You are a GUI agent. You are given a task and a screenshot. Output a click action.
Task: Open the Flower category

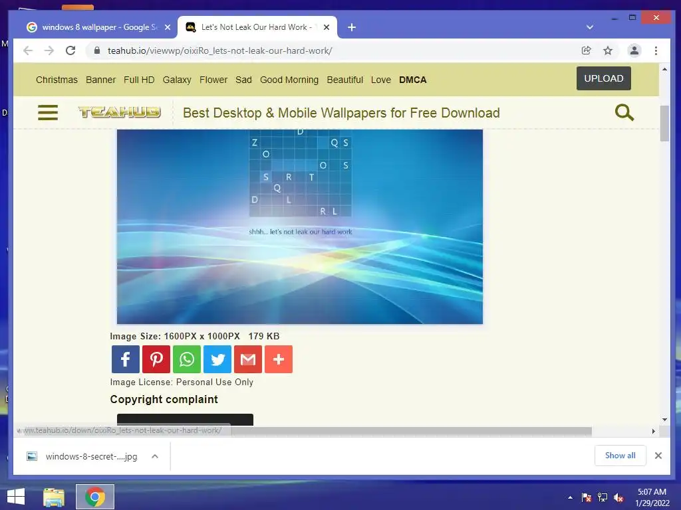(213, 80)
